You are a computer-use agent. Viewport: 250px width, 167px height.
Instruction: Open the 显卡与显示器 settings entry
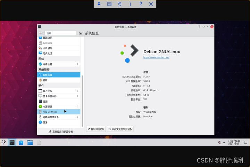[59, 96]
